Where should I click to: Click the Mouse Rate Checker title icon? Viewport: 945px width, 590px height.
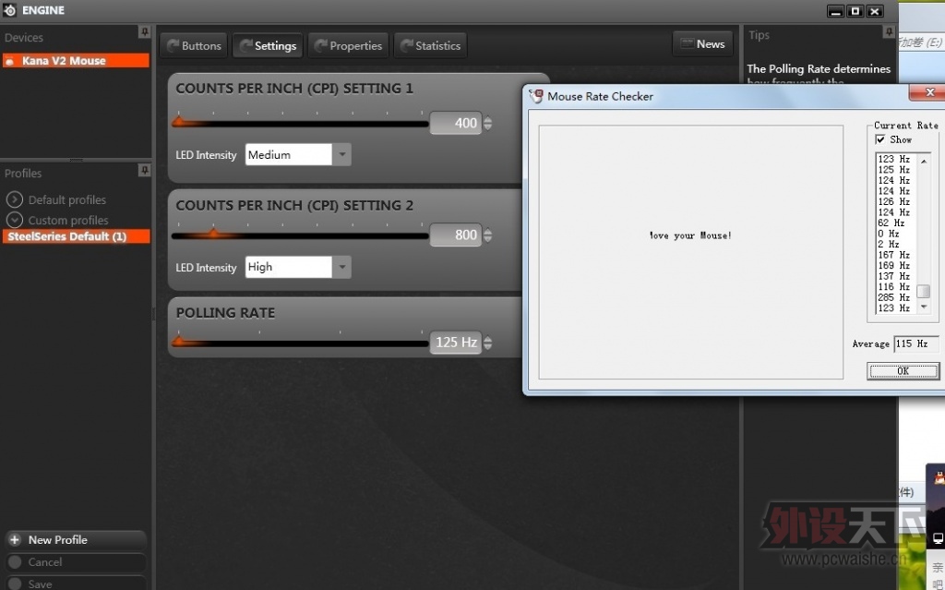(536, 96)
